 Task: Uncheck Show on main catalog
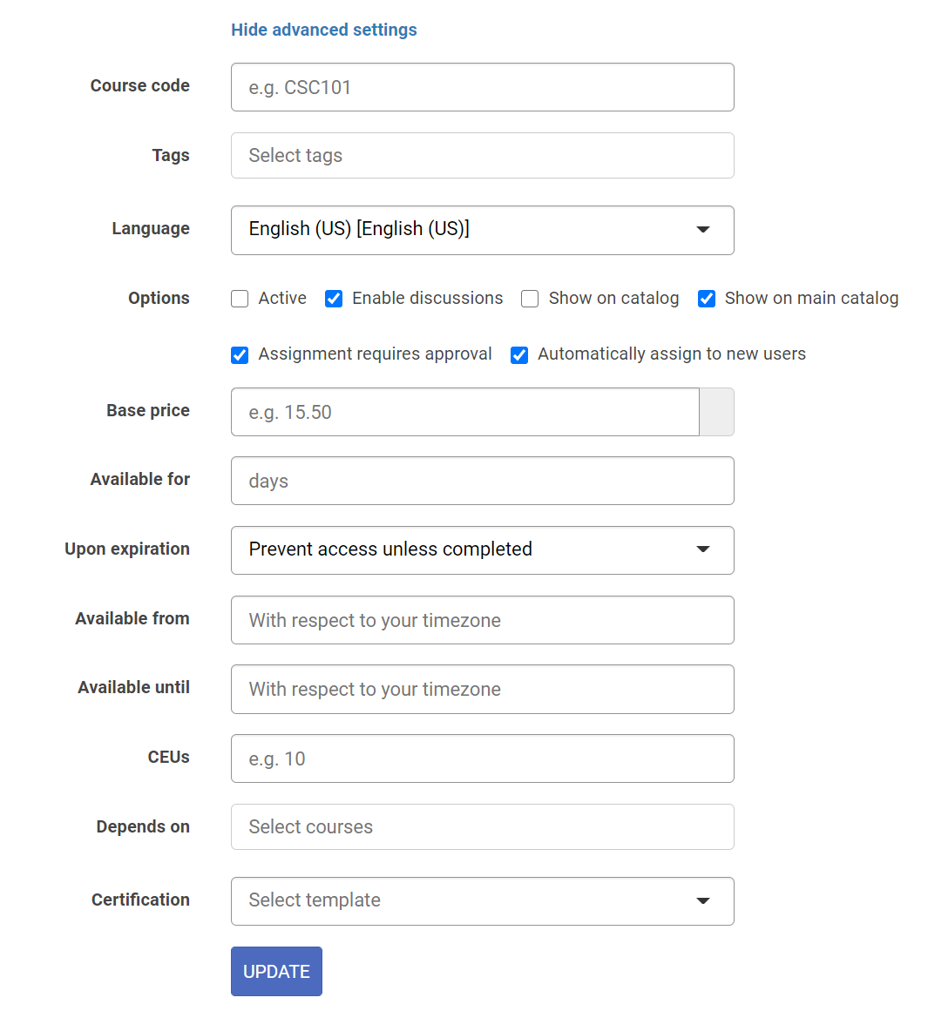point(707,299)
